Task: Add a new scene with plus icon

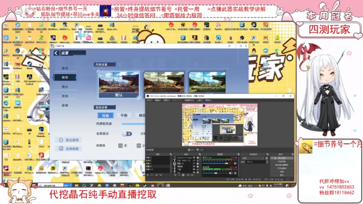Action: (x=147, y=175)
